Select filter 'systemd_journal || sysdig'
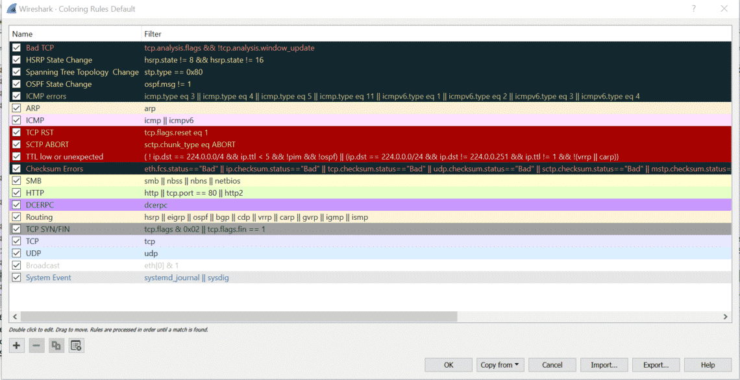Screen dimensions: 740x380 click(x=186, y=278)
